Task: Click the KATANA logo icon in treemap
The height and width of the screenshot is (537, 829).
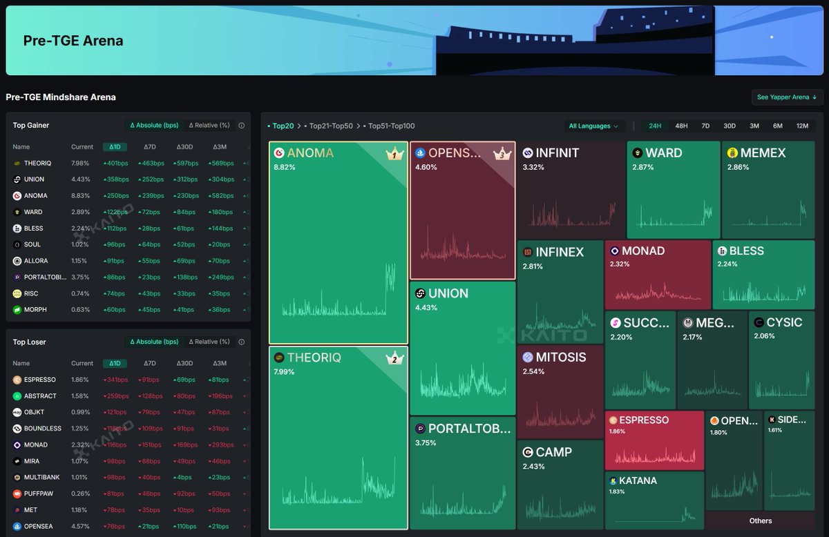Action: [613, 480]
